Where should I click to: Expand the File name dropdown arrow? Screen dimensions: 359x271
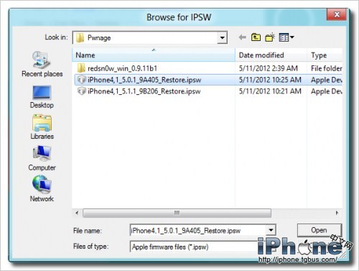(x=271, y=230)
